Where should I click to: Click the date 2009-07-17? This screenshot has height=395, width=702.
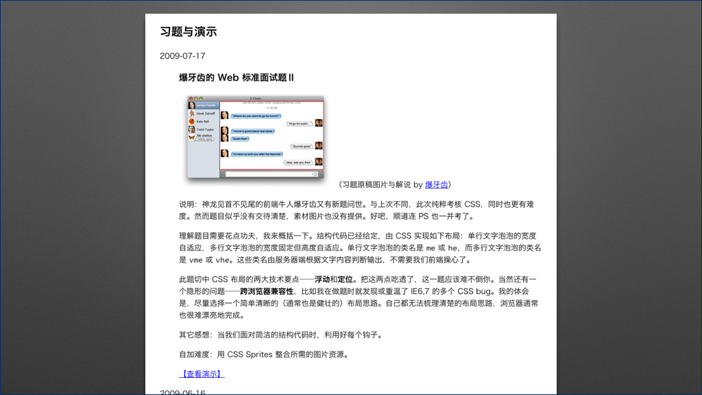182,56
